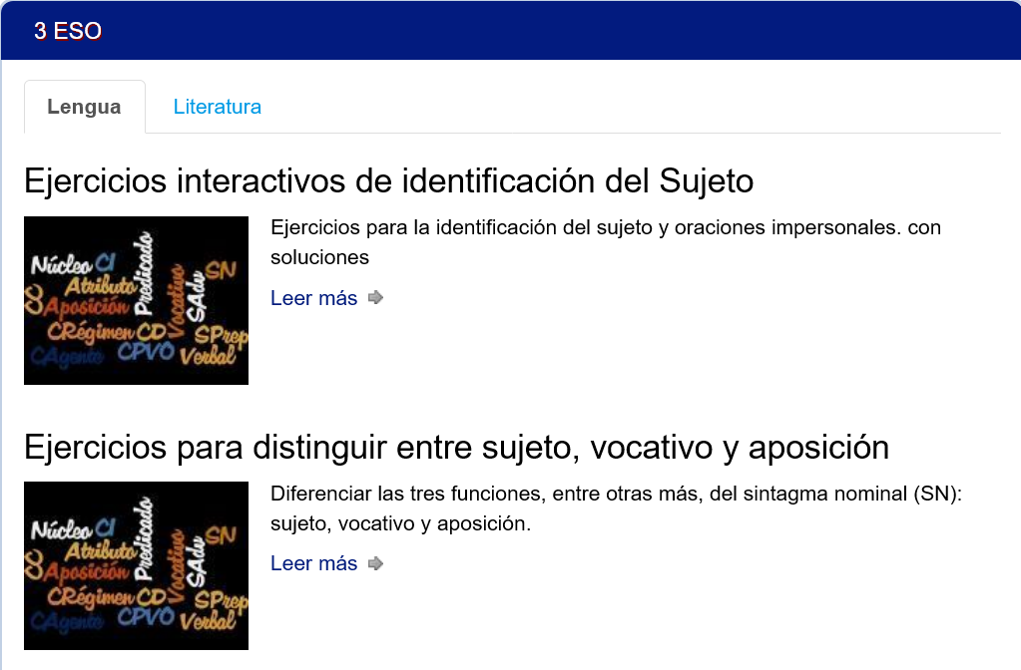Open the heading about identificación del Sujeto
Image resolution: width=1021 pixels, height=670 pixels.
pyautogui.click(x=388, y=181)
